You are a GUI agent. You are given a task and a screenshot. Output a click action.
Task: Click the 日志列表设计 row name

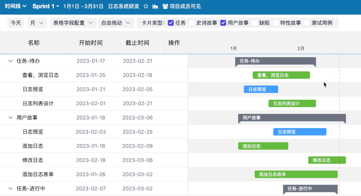coord(38,104)
